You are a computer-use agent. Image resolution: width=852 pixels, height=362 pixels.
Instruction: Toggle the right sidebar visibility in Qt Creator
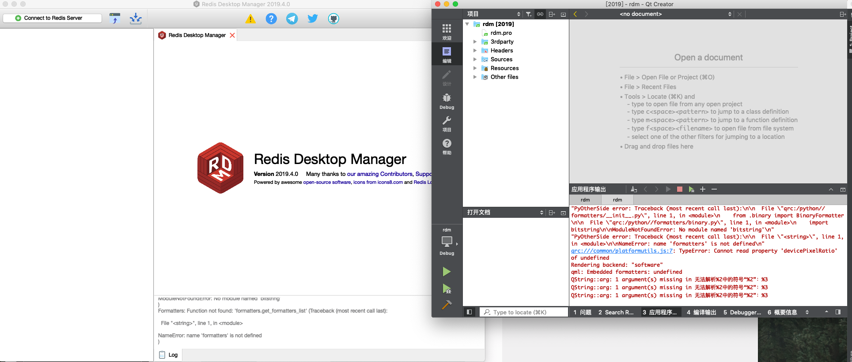(x=838, y=312)
